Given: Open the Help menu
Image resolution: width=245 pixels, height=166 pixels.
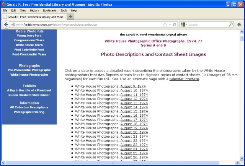Looking at the screenshot, I should pyautogui.click(x=74, y=10).
